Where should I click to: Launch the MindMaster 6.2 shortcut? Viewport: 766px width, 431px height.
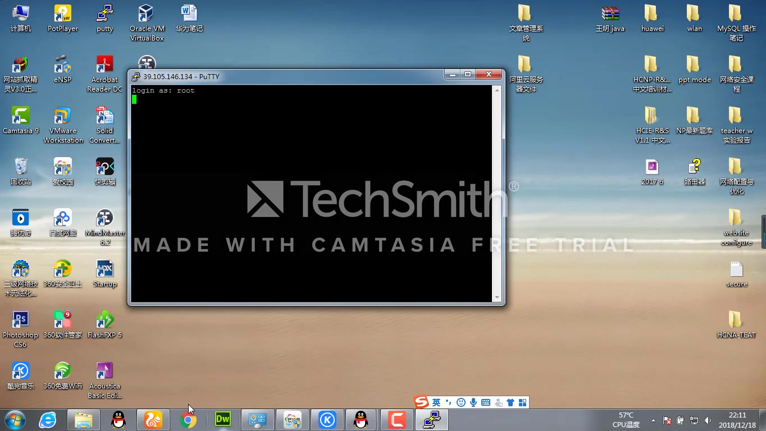[104, 227]
